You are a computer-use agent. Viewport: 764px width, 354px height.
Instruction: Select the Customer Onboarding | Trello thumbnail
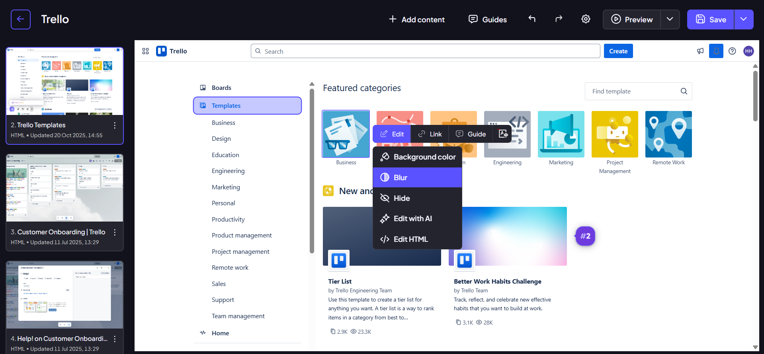pos(64,188)
